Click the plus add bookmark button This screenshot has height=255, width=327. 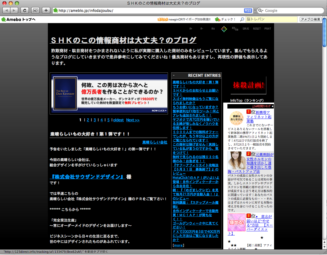coord(46,10)
